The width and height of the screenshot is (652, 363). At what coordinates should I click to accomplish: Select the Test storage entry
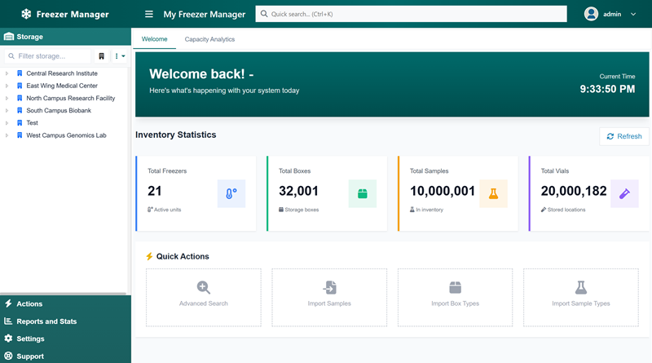coord(32,123)
